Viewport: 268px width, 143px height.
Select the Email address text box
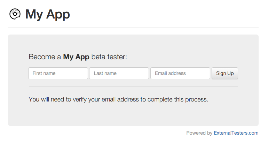coord(180,73)
